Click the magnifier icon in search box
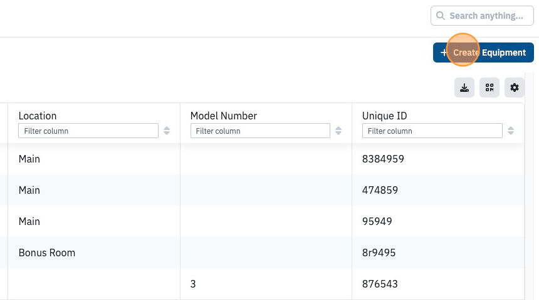The height and width of the screenshot is (300, 539). [441, 16]
